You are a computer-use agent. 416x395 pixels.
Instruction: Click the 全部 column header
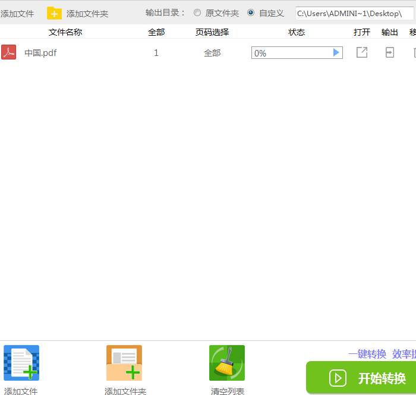click(156, 32)
